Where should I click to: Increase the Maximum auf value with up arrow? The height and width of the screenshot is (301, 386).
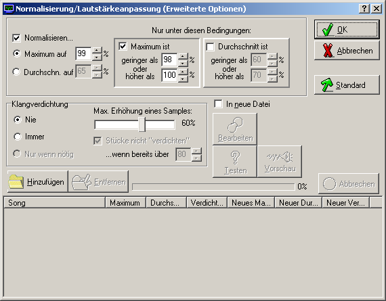(x=97, y=51)
